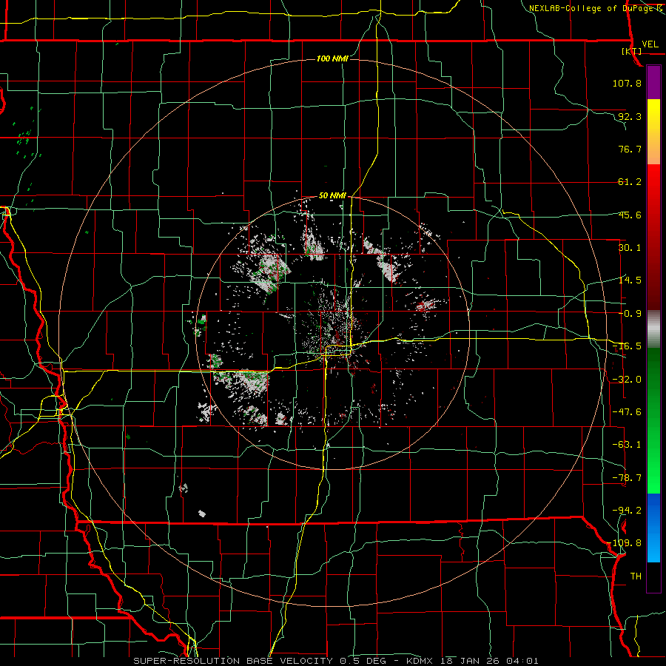The width and height of the screenshot is (666, 666).
Task: Select the VEL legend heading
Action: [x=650, y=44]
